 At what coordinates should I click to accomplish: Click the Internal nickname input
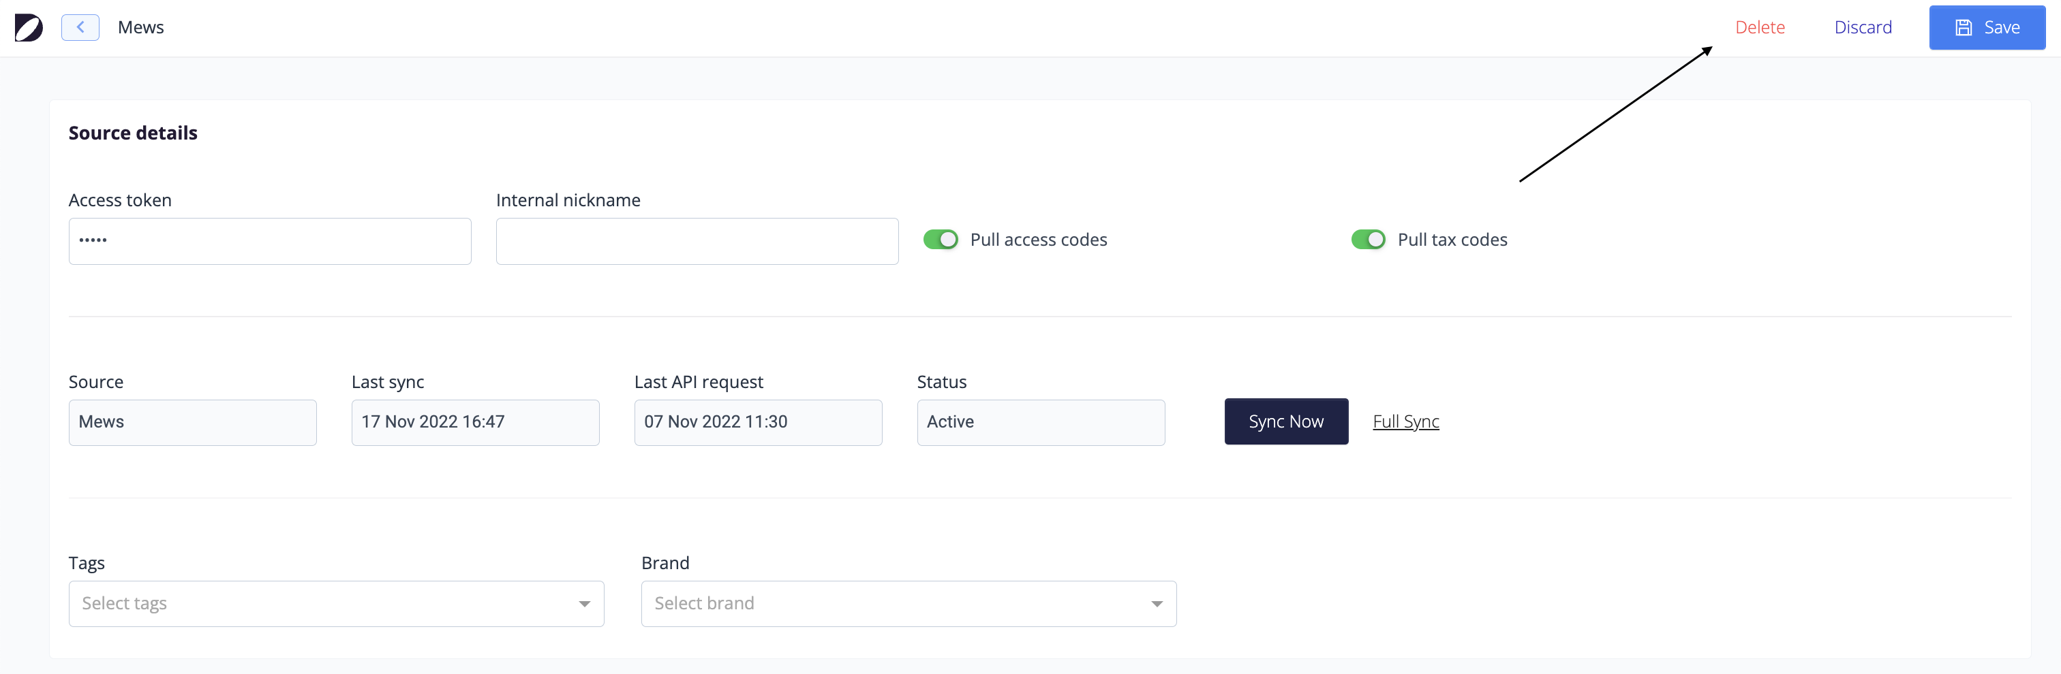coord(697,240)
